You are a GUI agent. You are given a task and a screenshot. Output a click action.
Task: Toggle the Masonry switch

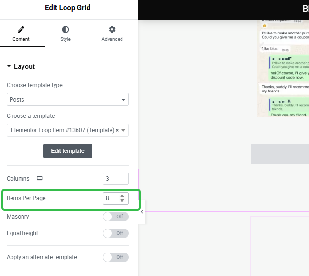[116, 217]
